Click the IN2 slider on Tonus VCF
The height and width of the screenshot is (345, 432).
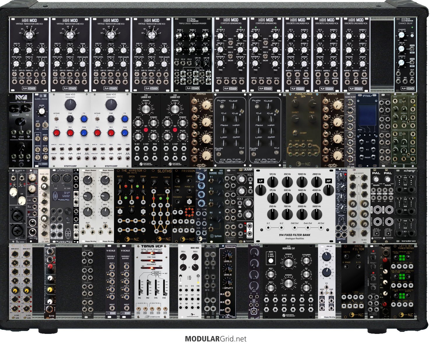tap(148, 288)
